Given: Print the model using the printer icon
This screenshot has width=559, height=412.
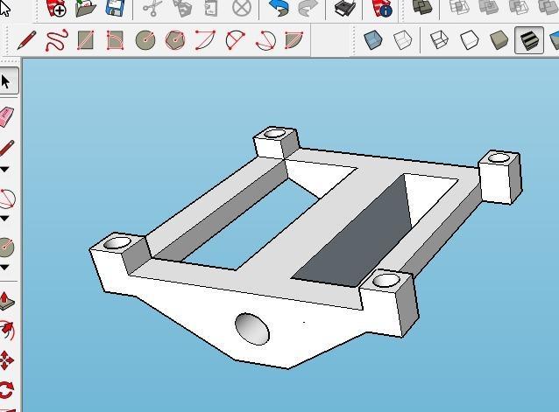Looking at the screenshot, I should point(344,8).
